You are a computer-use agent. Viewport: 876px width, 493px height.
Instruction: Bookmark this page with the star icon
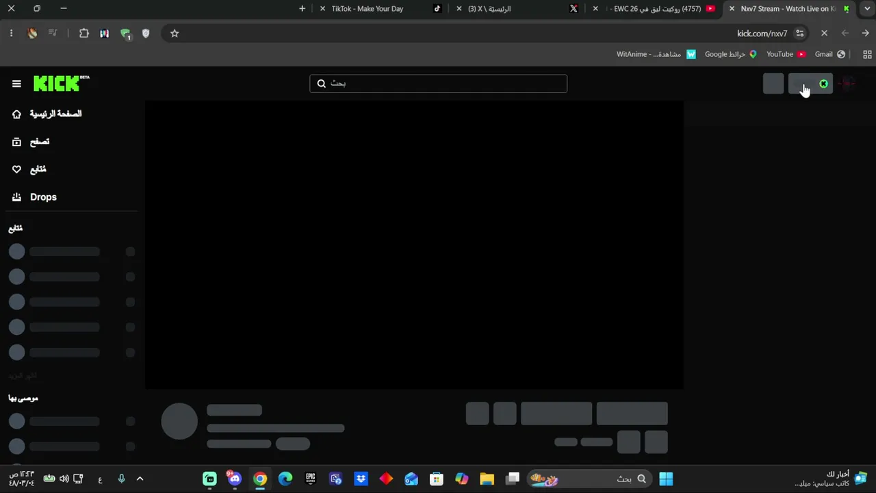tap(175, 33)
